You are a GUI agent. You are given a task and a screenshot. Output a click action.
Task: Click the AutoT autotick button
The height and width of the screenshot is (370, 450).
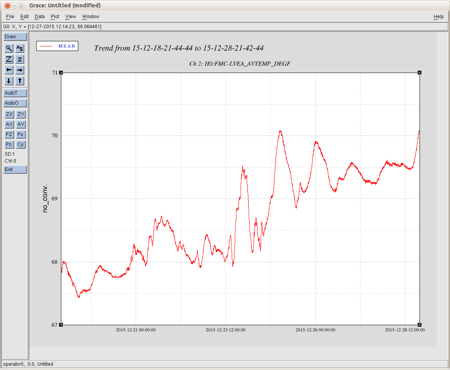coord(15,93)
